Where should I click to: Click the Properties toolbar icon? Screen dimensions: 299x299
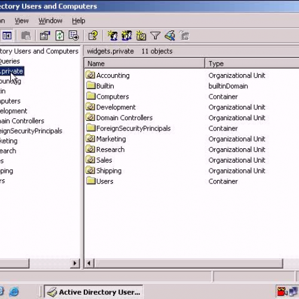pos(45,36)
